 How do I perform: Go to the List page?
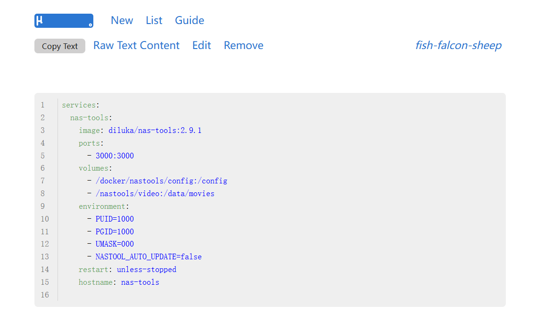click(x=154, y=21)
